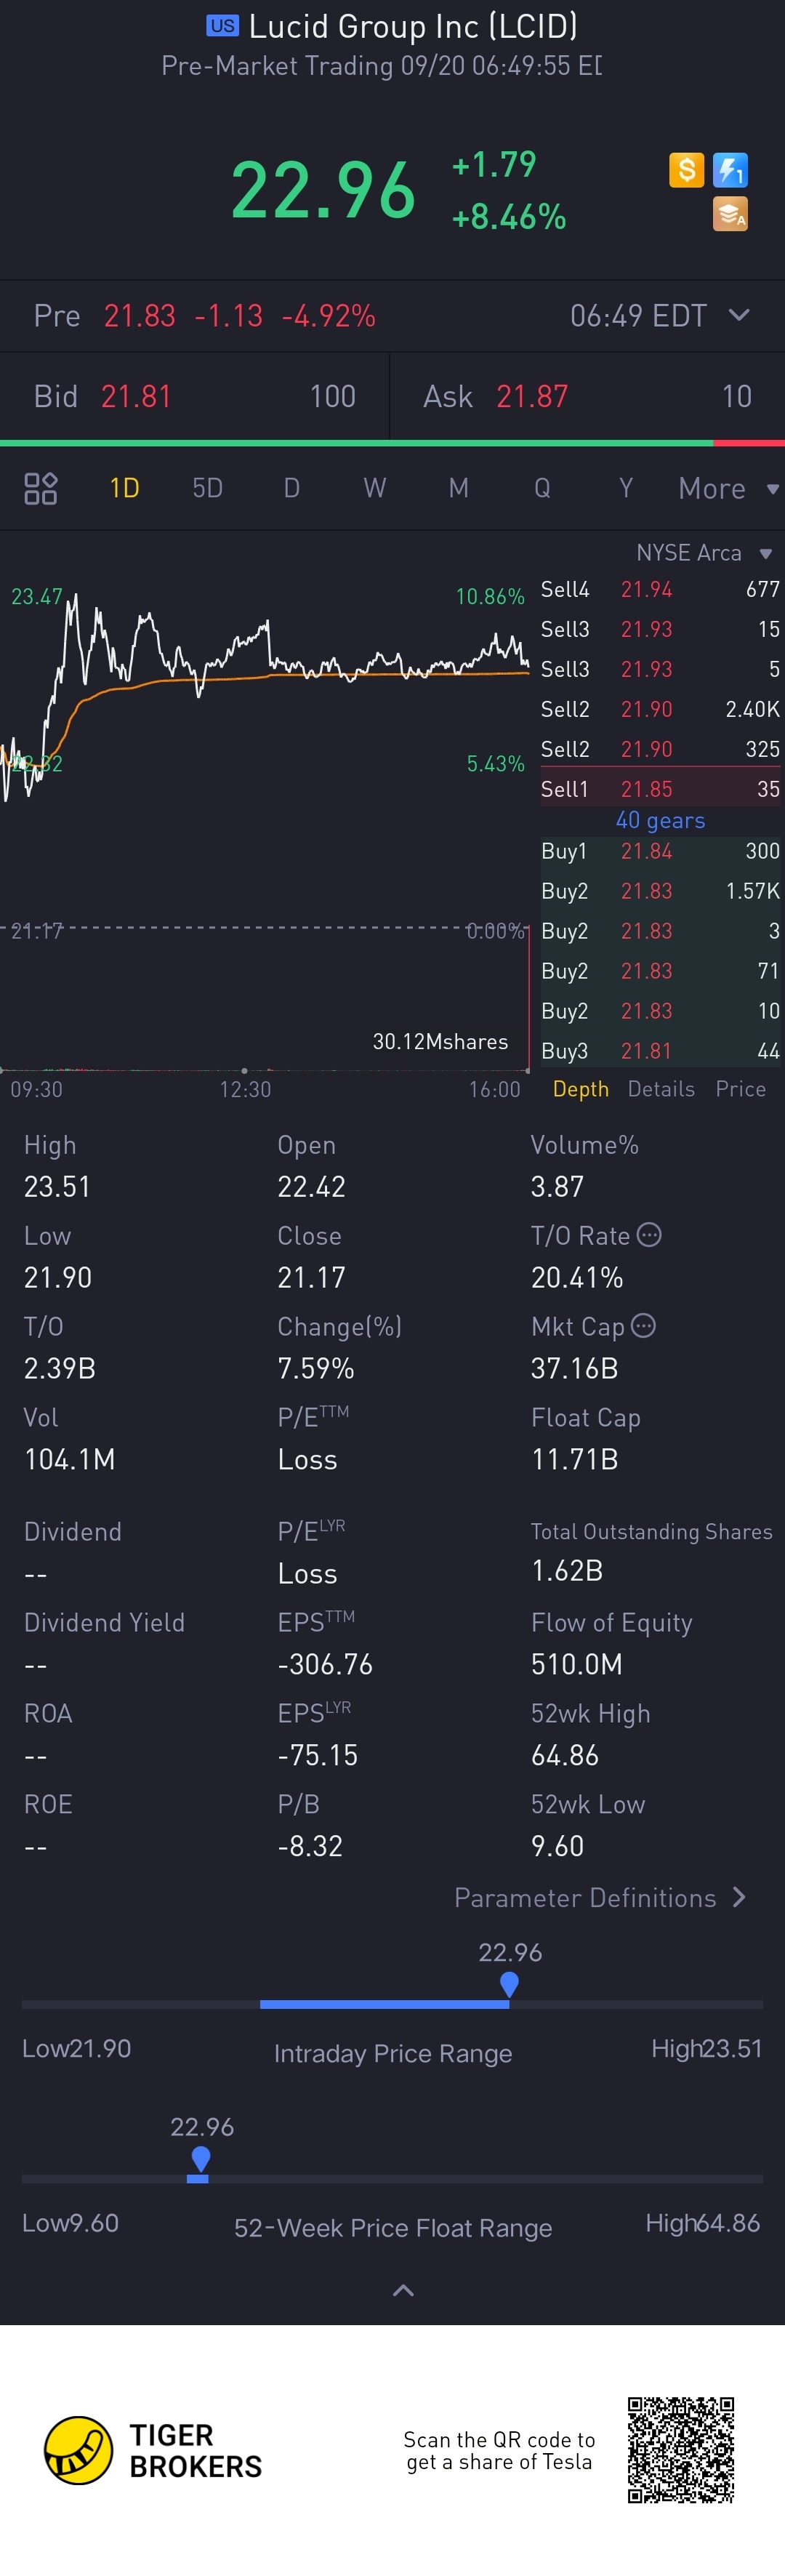This screenshot has height=2576, width=785.
Task: Select the Sell1 21.85 order book row
Action: click(x=660, y=789)
